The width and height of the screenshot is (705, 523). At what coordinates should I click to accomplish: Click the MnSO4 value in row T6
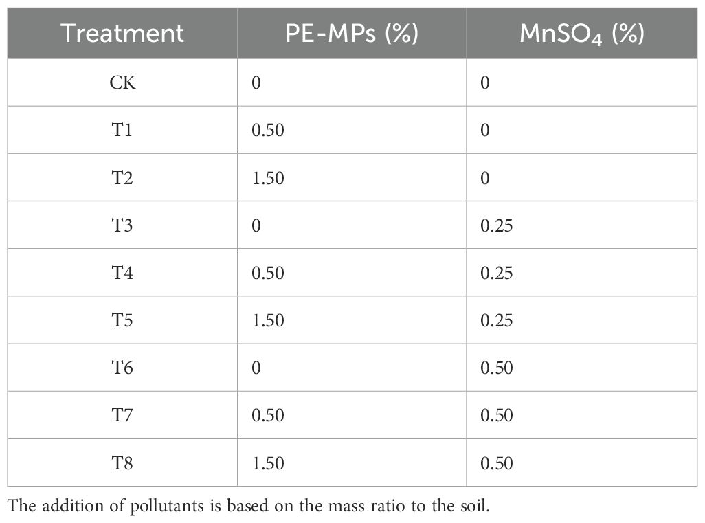(497, 368)
